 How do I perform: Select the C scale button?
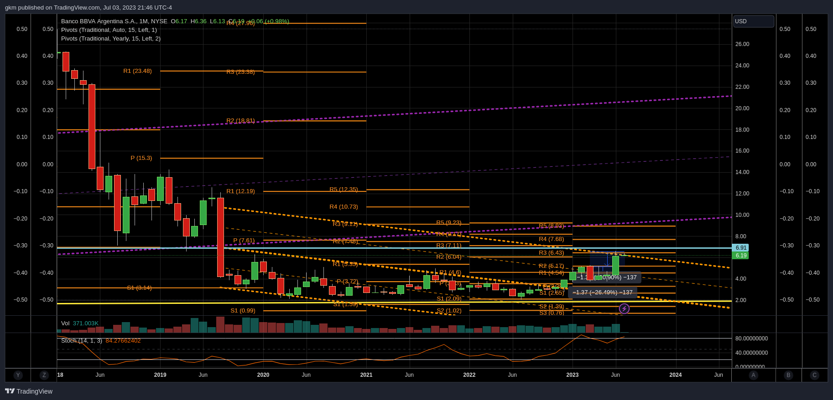[x=814, y=375]
